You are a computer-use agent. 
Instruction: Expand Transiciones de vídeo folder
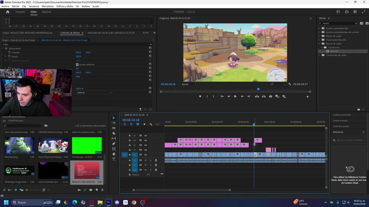(319, 55)
